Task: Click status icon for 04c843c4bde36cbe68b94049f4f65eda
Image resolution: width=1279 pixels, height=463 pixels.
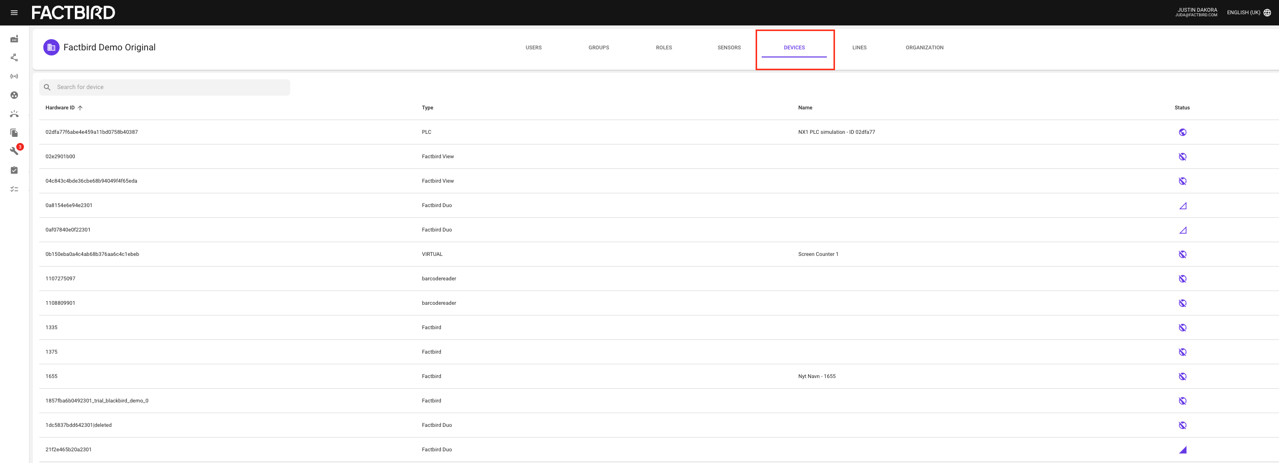Action: coord(1182,181)
